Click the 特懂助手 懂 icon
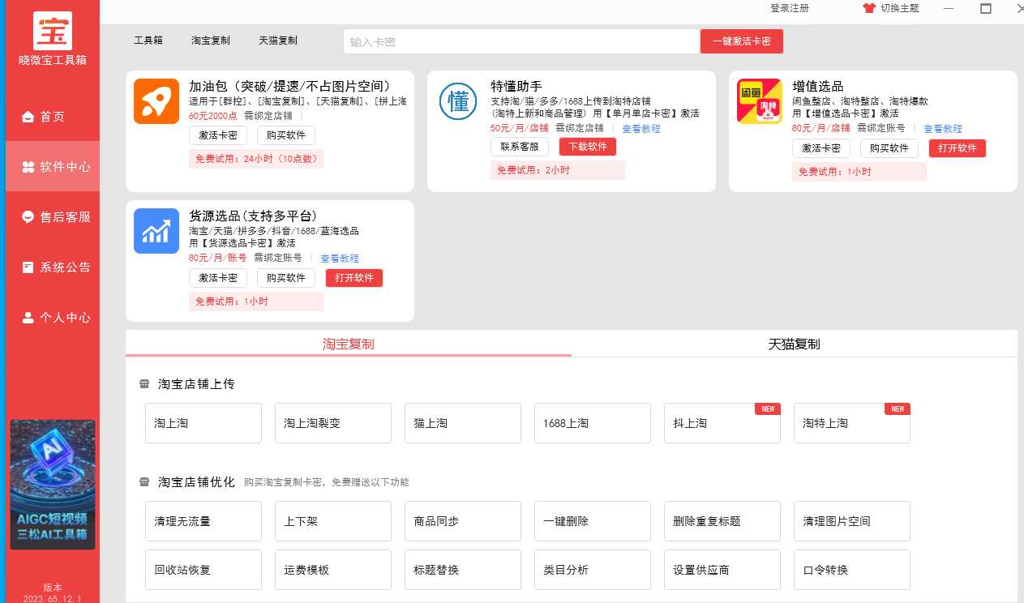1024x603 pixels. coord(458,101)
